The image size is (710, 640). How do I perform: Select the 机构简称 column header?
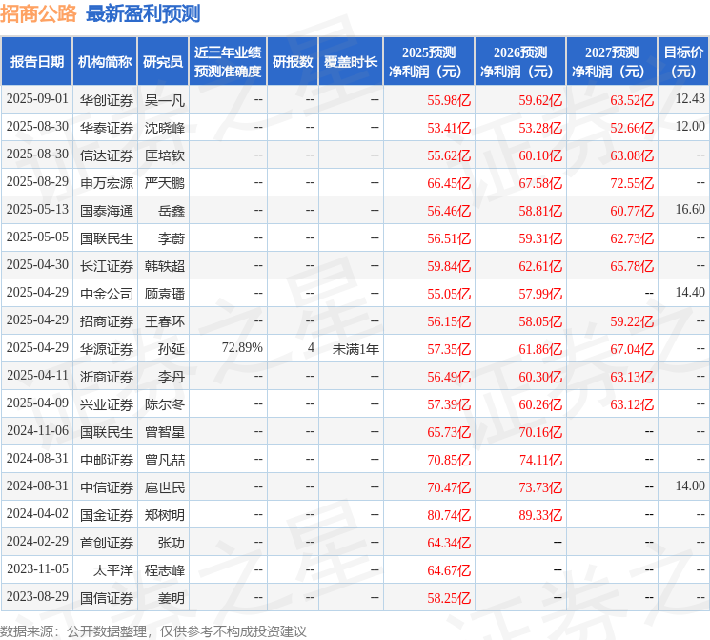105,62
